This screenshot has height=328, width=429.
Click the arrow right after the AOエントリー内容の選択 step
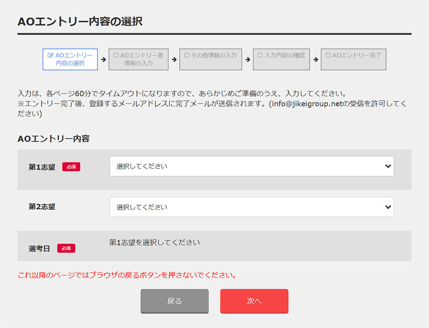(103, 59)
